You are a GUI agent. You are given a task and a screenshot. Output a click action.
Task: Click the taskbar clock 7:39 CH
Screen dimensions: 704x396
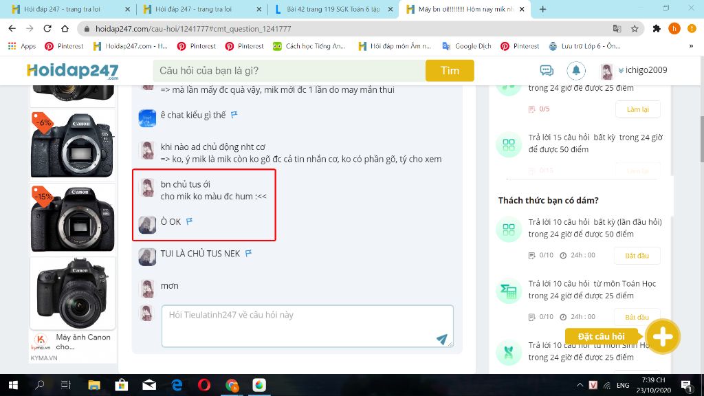pyautogui.click(x=653, y=385)
